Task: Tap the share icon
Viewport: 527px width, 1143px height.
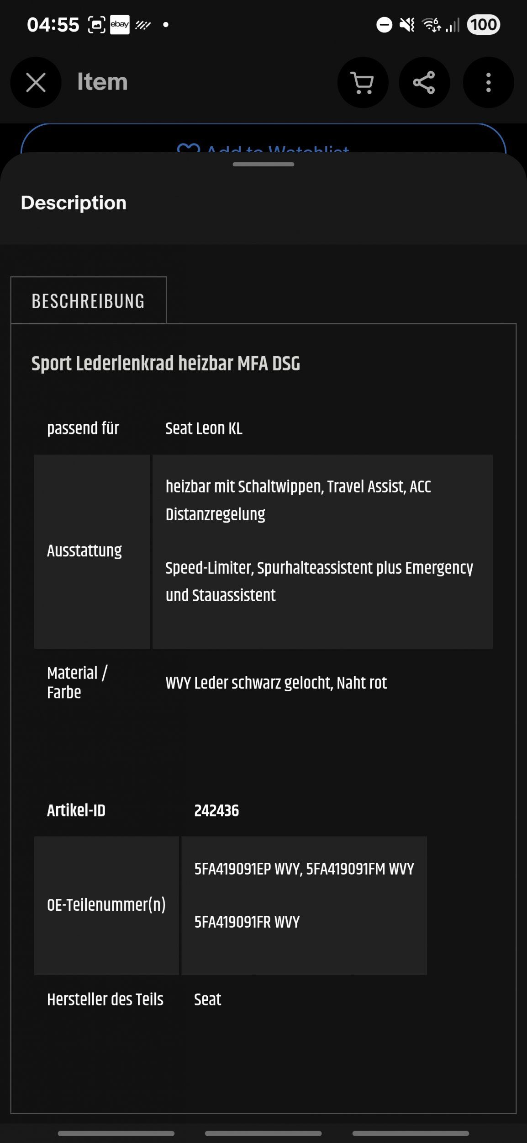Action: coord(424,82)
